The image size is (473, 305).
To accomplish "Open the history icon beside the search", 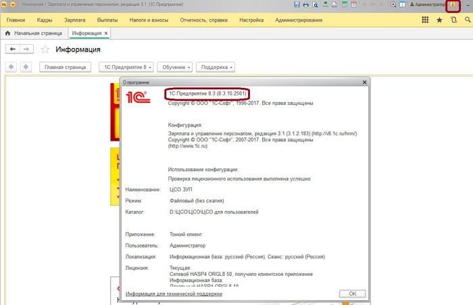I will (x=453, y=20).
